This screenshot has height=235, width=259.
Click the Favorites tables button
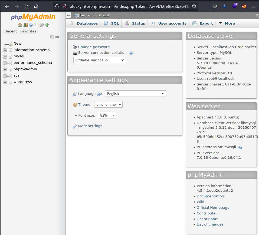click(28, 31)
